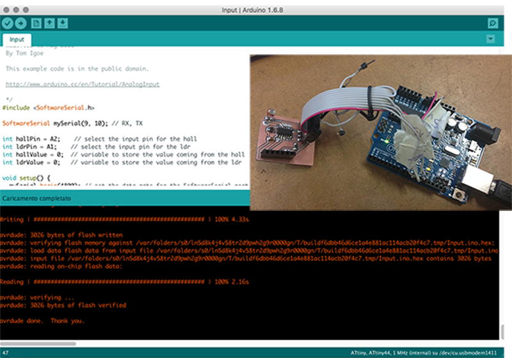Click 'avrdude done. Thank you.' console line

[x=42, y=321]
